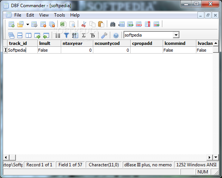Create a new DBF table
The width and height of the screenshot is (222, 178).
pyautogui.click(x=11, y=24)
